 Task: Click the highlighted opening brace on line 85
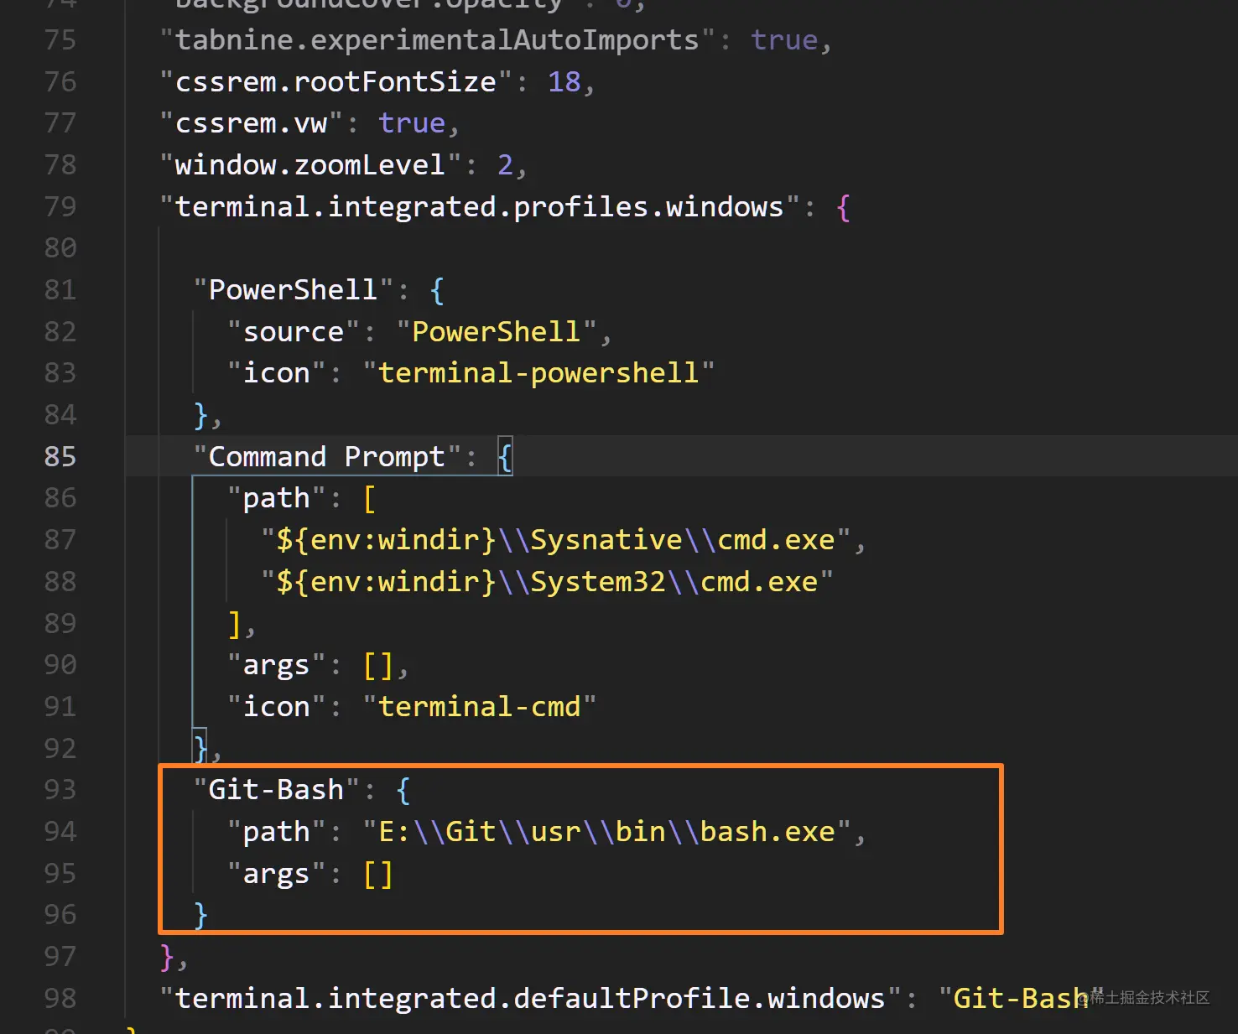click(504, 456)
